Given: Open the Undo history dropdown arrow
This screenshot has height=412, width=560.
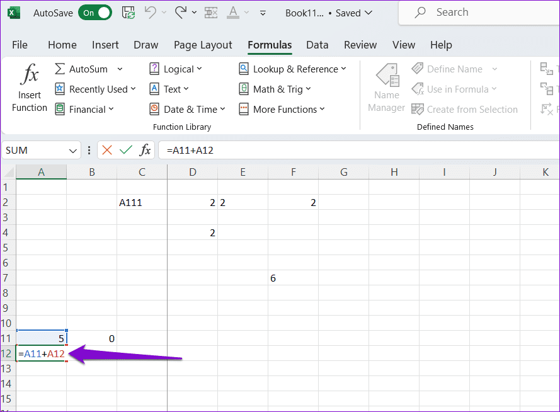Looking at the screenshot, I should pyautogui.click(x=164, y=13).
